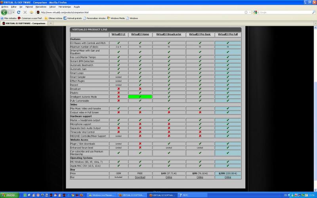This screenshot has height=198, width=317.
Task: Click the page vertical scrollbar
Action: (x=315, y=109)
